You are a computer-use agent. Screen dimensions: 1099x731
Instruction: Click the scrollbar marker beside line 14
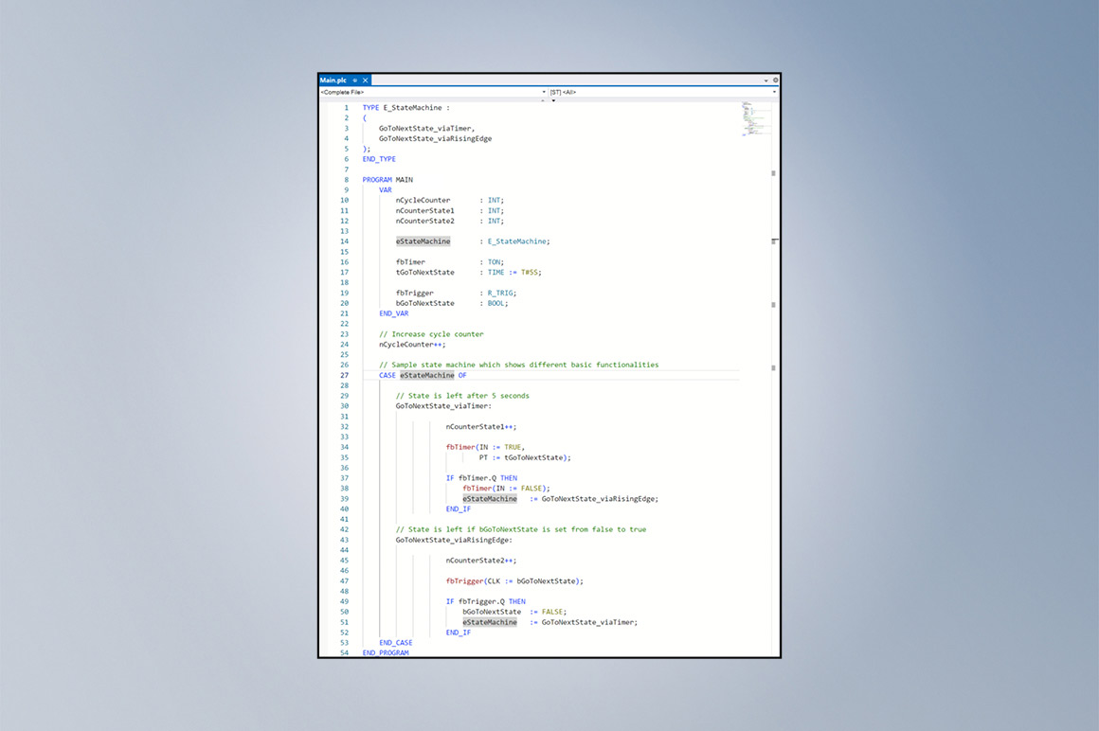[773, 241]
